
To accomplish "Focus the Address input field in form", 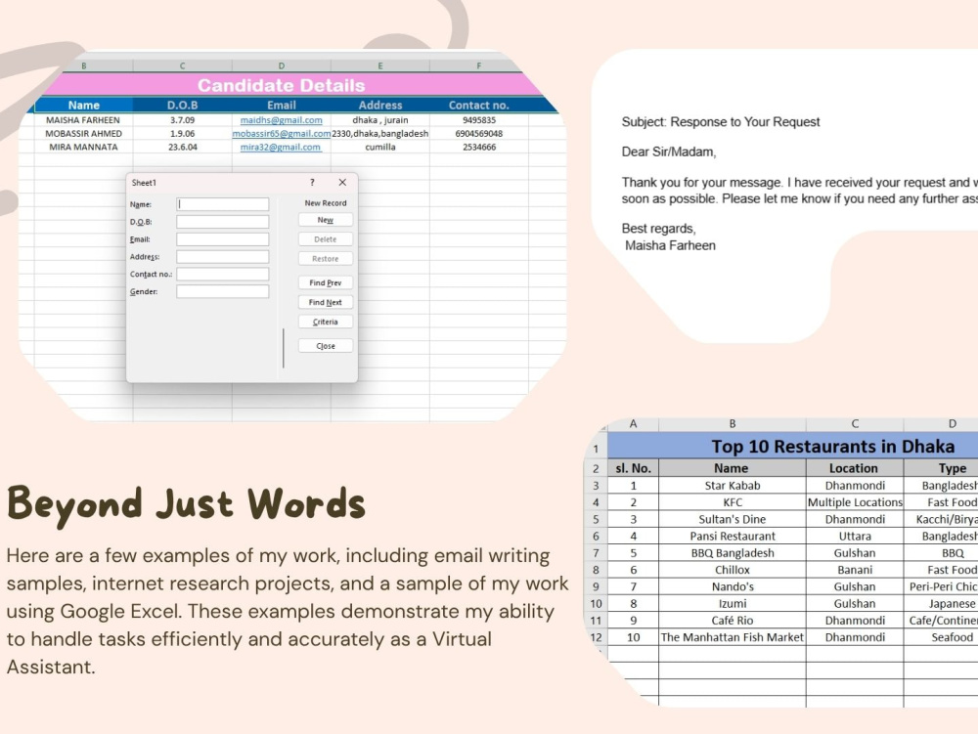I will pyautogui.click(x=223, y=257).
